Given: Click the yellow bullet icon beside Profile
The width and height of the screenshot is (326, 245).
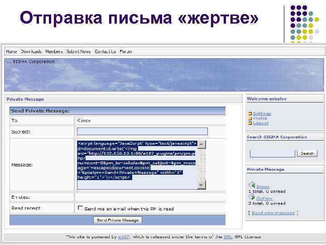Looking at the screenshot, I should coord(250,118).
